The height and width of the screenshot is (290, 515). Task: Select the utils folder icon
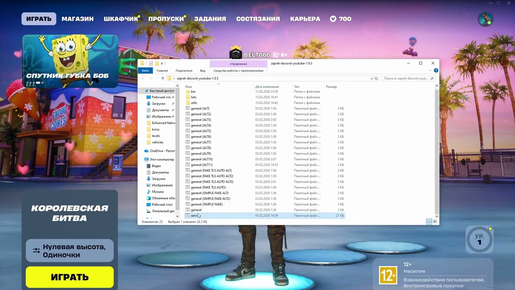tap(188, 103)
